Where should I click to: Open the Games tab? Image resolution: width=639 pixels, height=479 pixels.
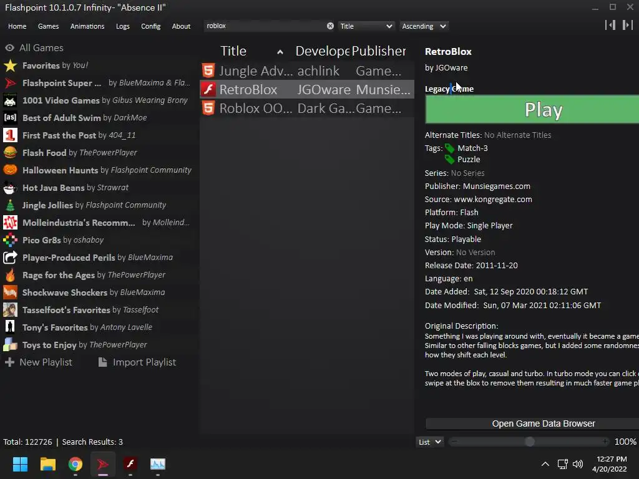[x=48, y=26]
